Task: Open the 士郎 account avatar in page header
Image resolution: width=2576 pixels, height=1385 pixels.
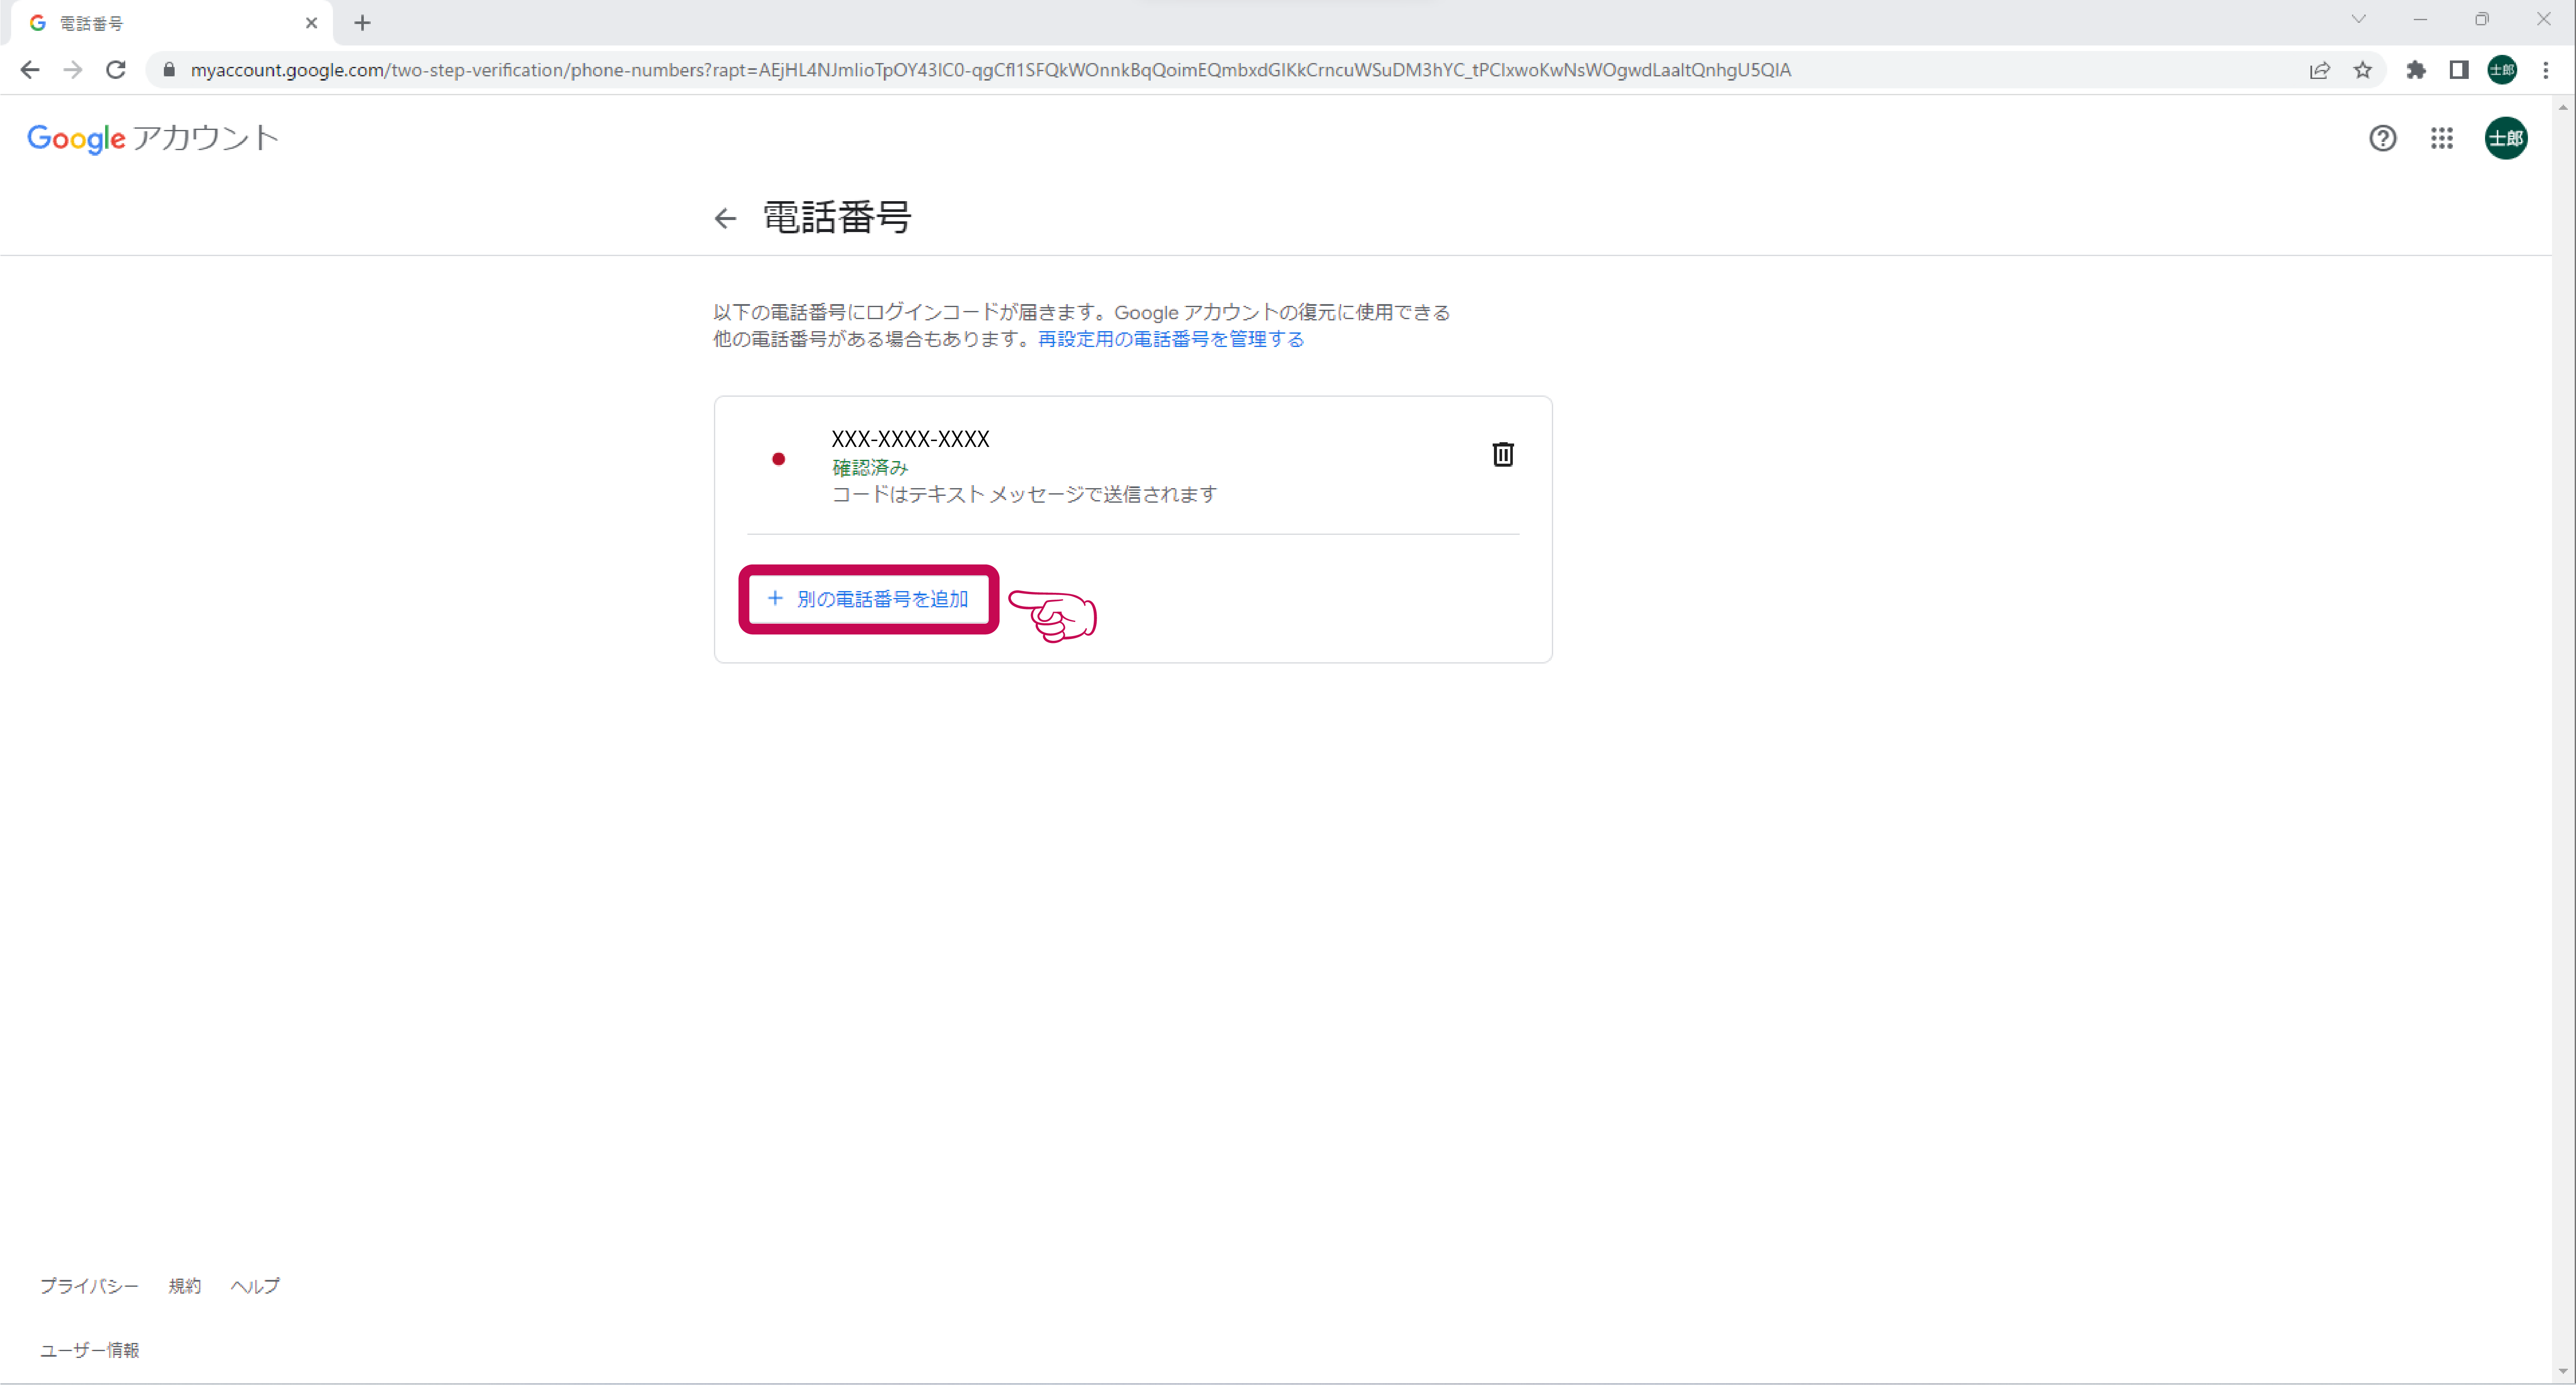Action: click(2505, 138)
